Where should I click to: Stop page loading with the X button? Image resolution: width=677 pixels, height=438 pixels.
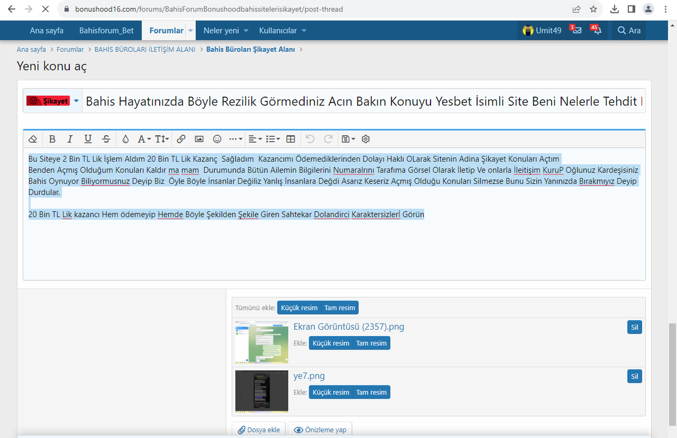[45, 9]
